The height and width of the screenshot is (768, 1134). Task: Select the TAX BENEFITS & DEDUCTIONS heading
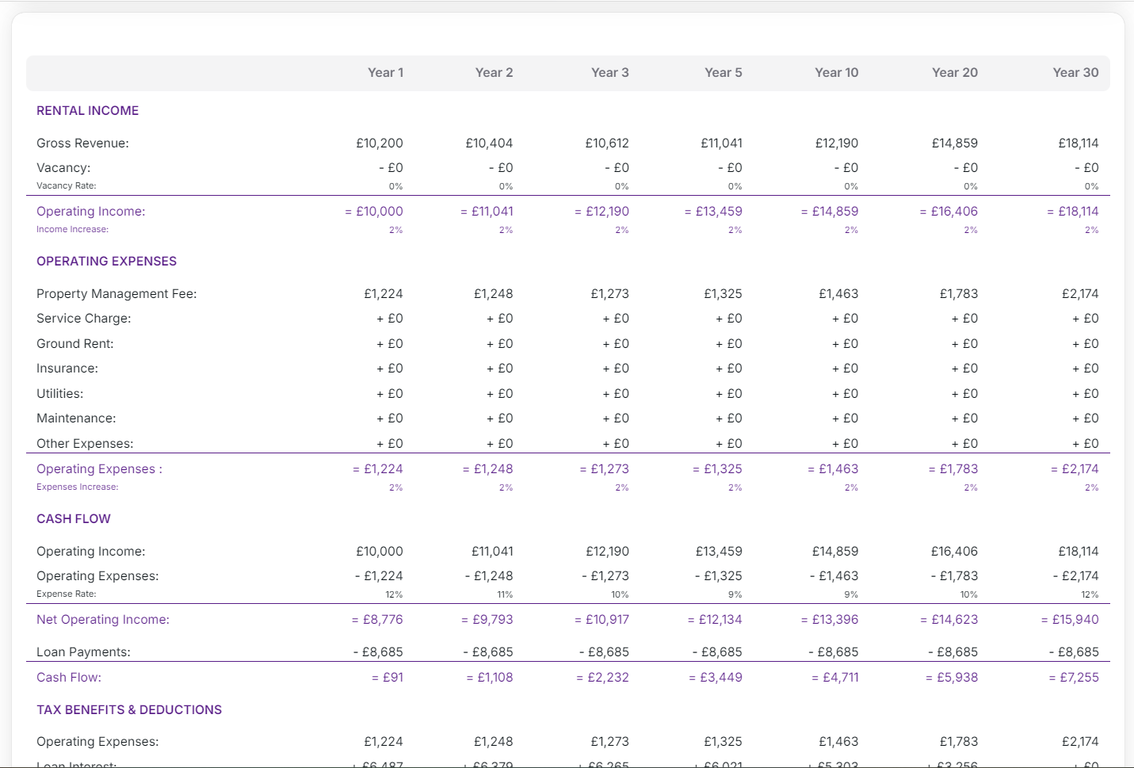[x=129, y=710]
